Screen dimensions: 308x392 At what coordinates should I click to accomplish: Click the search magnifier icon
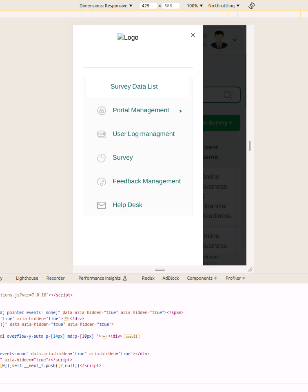pyautogui.click(x=227, y=94)
